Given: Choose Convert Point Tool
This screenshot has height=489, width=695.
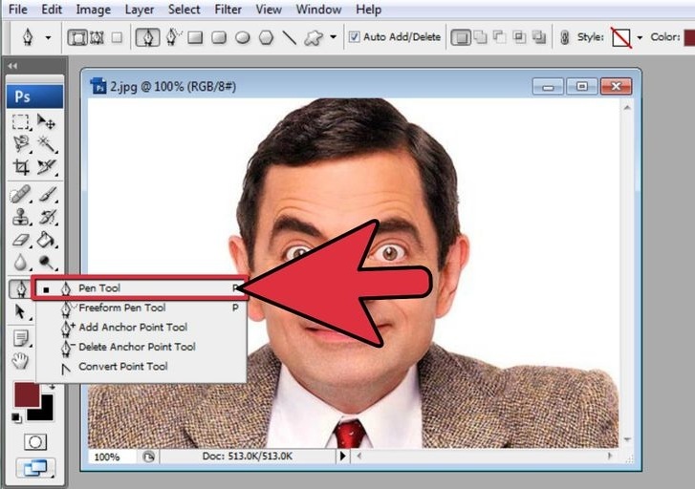Looking at the screenshot, I should click(x=141, y=367).
